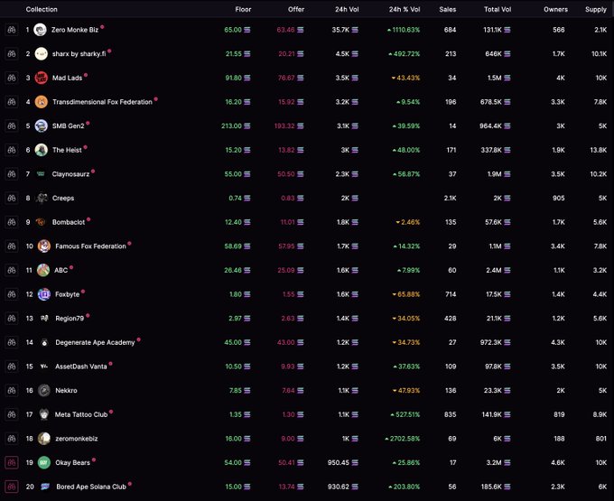Toggle watch for Claynosaurz row

click(12, 174)
